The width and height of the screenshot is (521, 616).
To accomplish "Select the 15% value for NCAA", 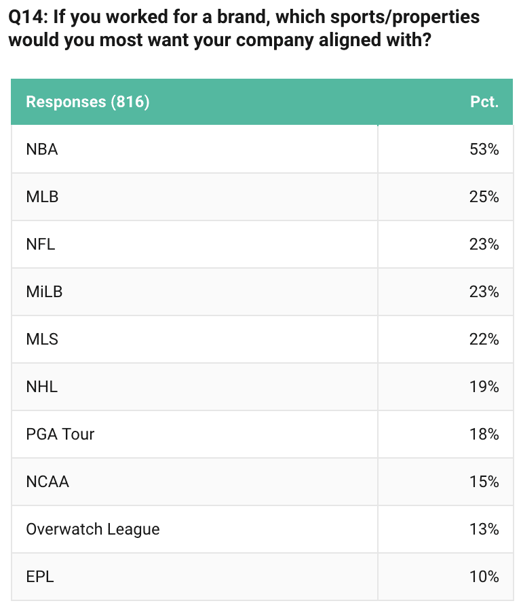I will click(x=484, y=482).
